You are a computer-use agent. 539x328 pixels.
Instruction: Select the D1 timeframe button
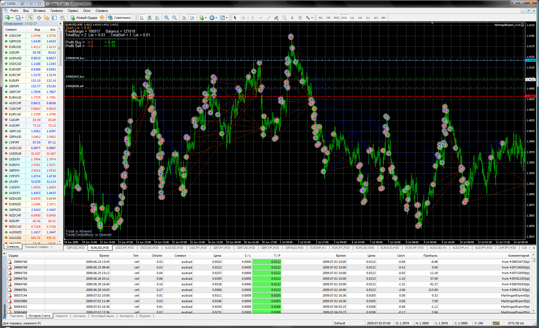coord(368,18)
